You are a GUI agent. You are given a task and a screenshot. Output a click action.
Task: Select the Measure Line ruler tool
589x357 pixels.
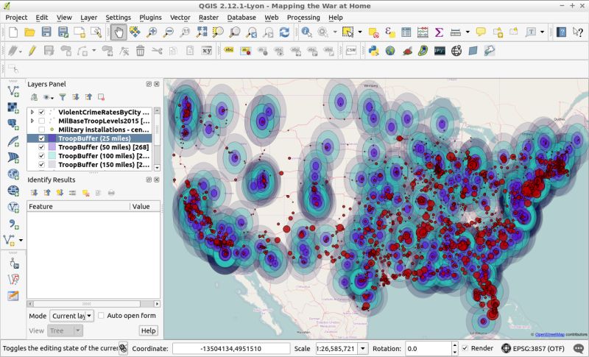point(455,32)
